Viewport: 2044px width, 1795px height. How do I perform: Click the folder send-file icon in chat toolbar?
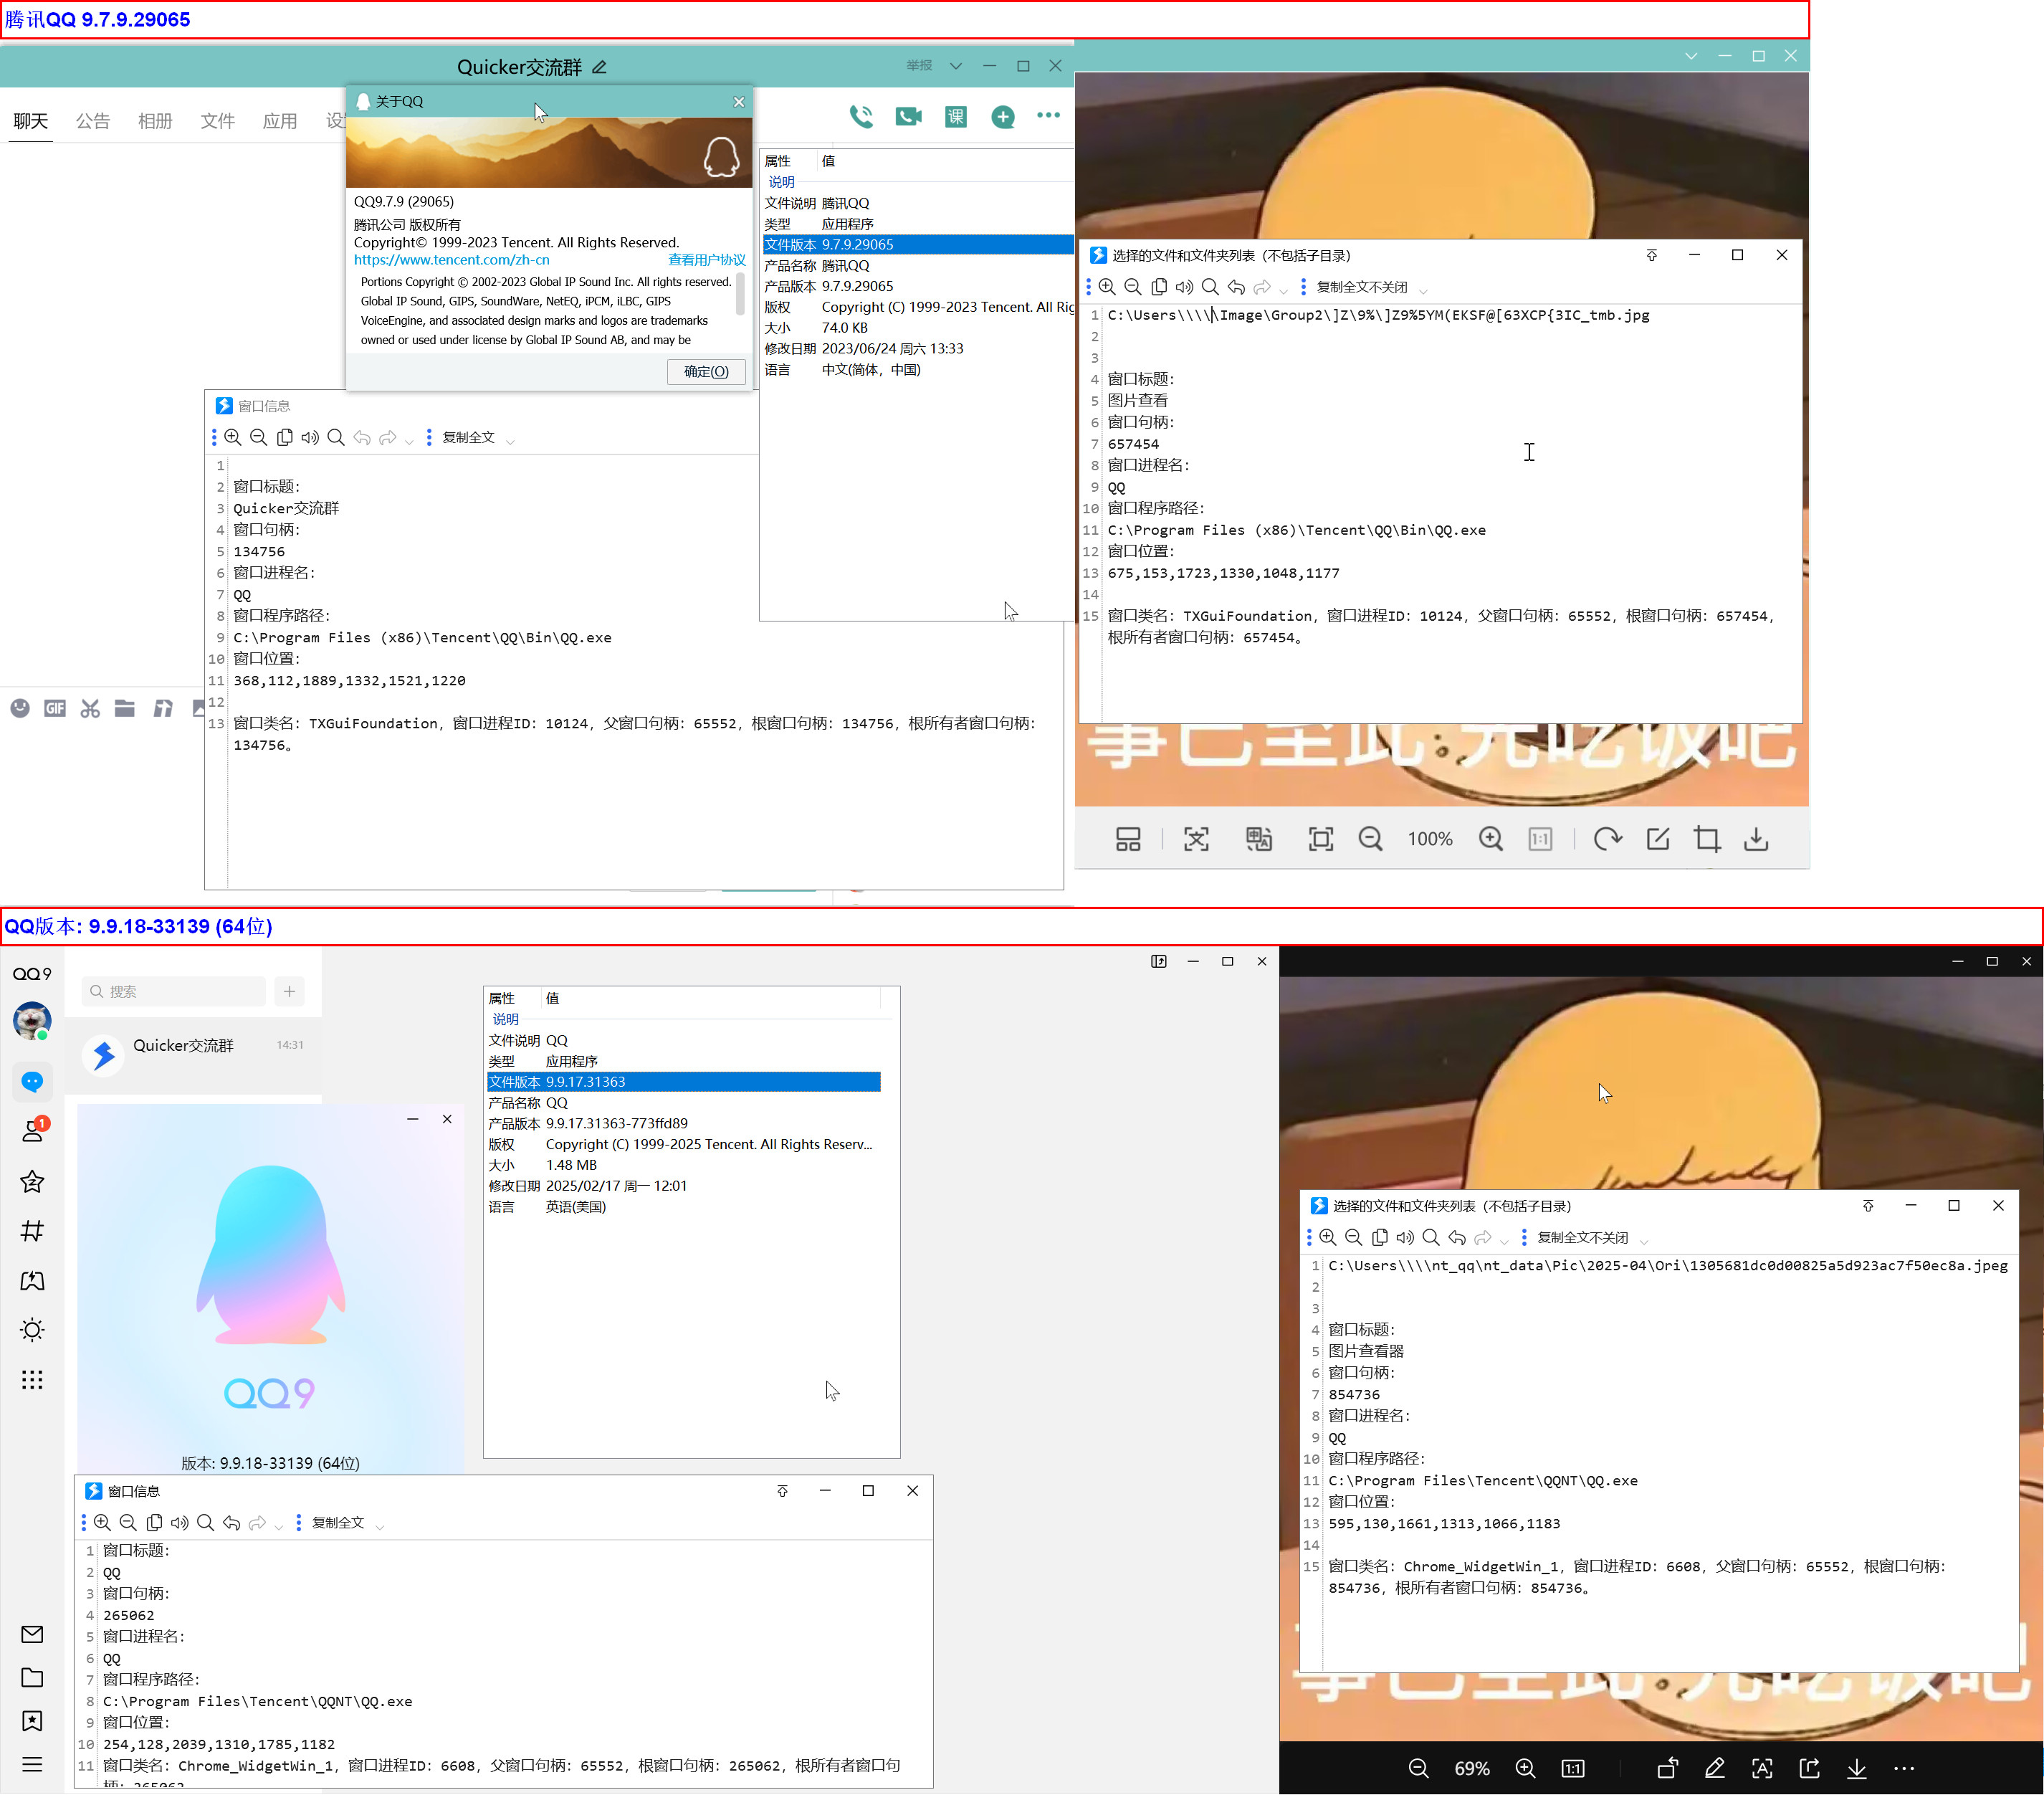pyautogui.click(x=125, y=708)
